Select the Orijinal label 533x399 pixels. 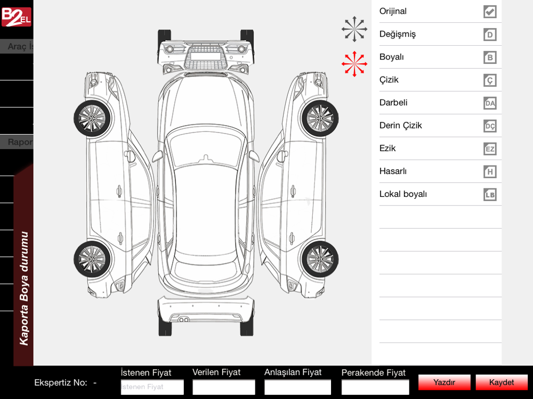click(x=393, y=11)
